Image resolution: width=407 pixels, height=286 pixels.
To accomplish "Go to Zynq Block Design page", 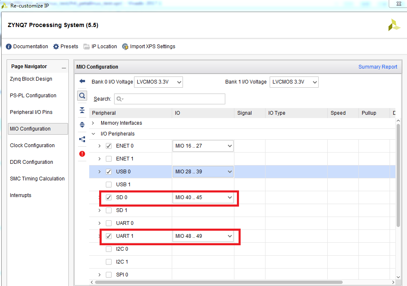I will (31, 79).
